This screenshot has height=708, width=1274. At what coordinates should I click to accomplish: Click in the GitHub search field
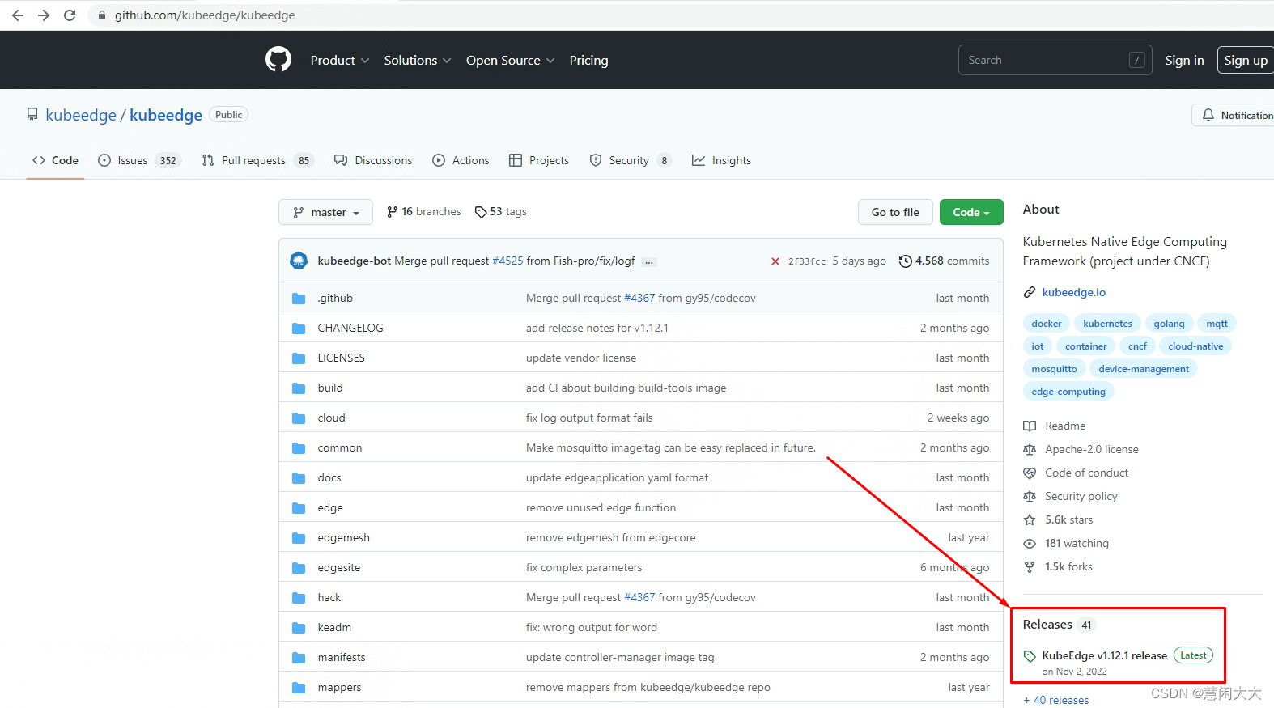[x=1055, y=60]
